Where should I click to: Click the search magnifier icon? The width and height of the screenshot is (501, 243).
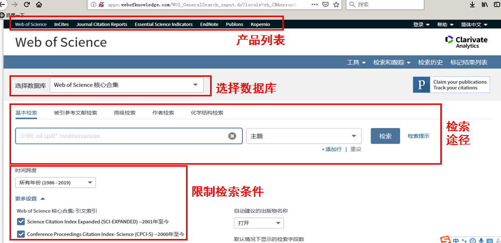(x=352, y=5)
